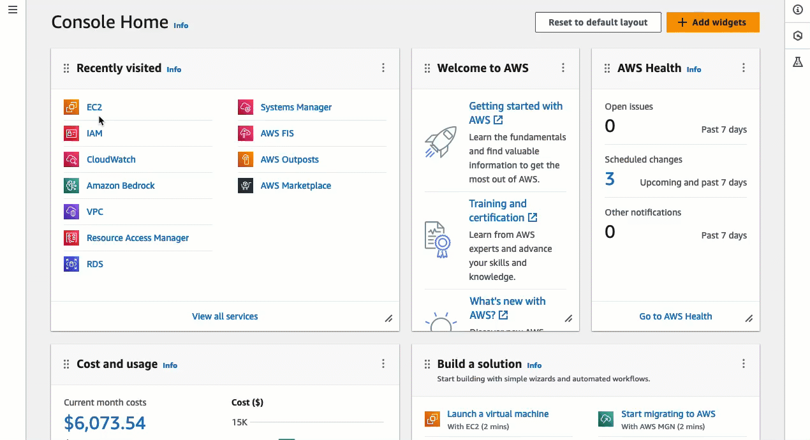Screen dimensions: 810x440
Task: Open Recently visited widget options menu
Action: (x=383, y=68)
